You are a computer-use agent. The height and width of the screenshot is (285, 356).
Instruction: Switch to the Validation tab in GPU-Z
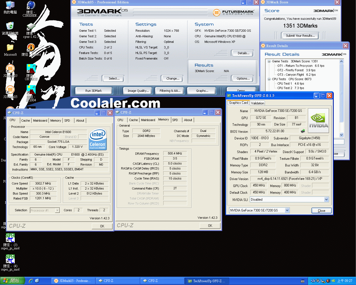click(257, 103)
